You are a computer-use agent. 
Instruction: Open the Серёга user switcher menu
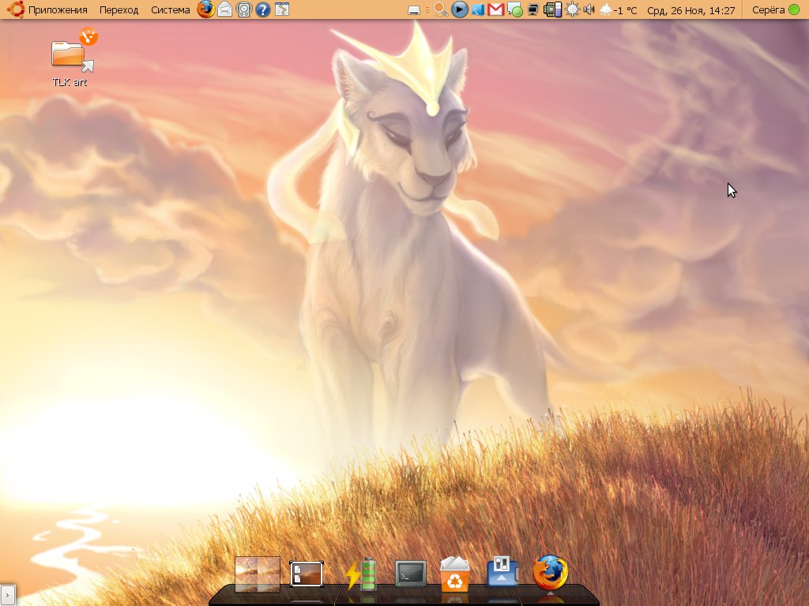tap(774, 9)
